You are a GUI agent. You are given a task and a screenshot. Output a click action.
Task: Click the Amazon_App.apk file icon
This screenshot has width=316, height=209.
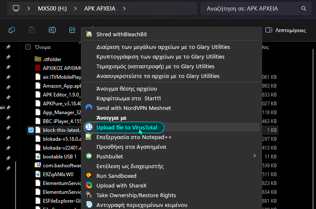(38, 86)
